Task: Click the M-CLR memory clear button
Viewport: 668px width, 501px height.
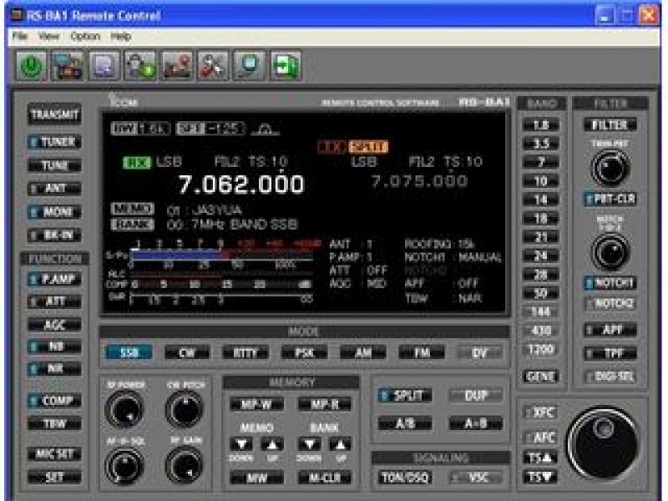Action: pos(325,478)
